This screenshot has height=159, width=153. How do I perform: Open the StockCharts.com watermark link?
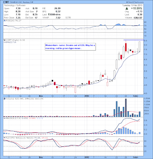coord(135,2)
